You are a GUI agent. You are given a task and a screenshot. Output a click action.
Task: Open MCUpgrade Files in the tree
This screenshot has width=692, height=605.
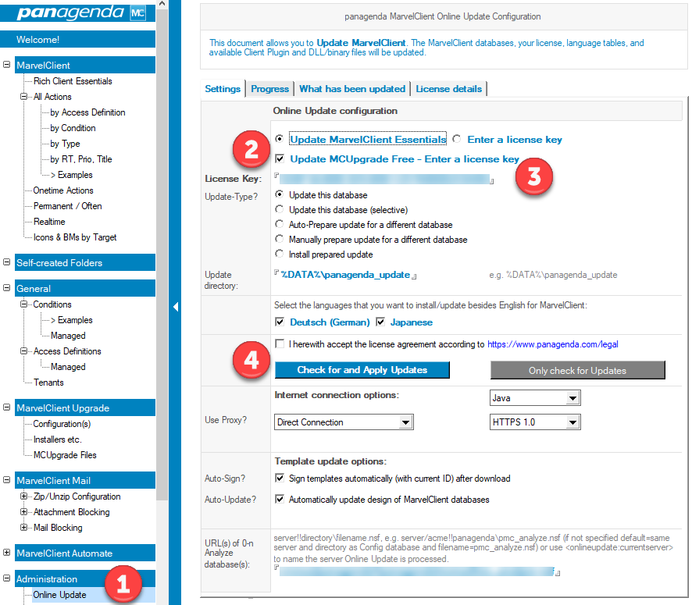pyautogui.click(x=65, y=455)
